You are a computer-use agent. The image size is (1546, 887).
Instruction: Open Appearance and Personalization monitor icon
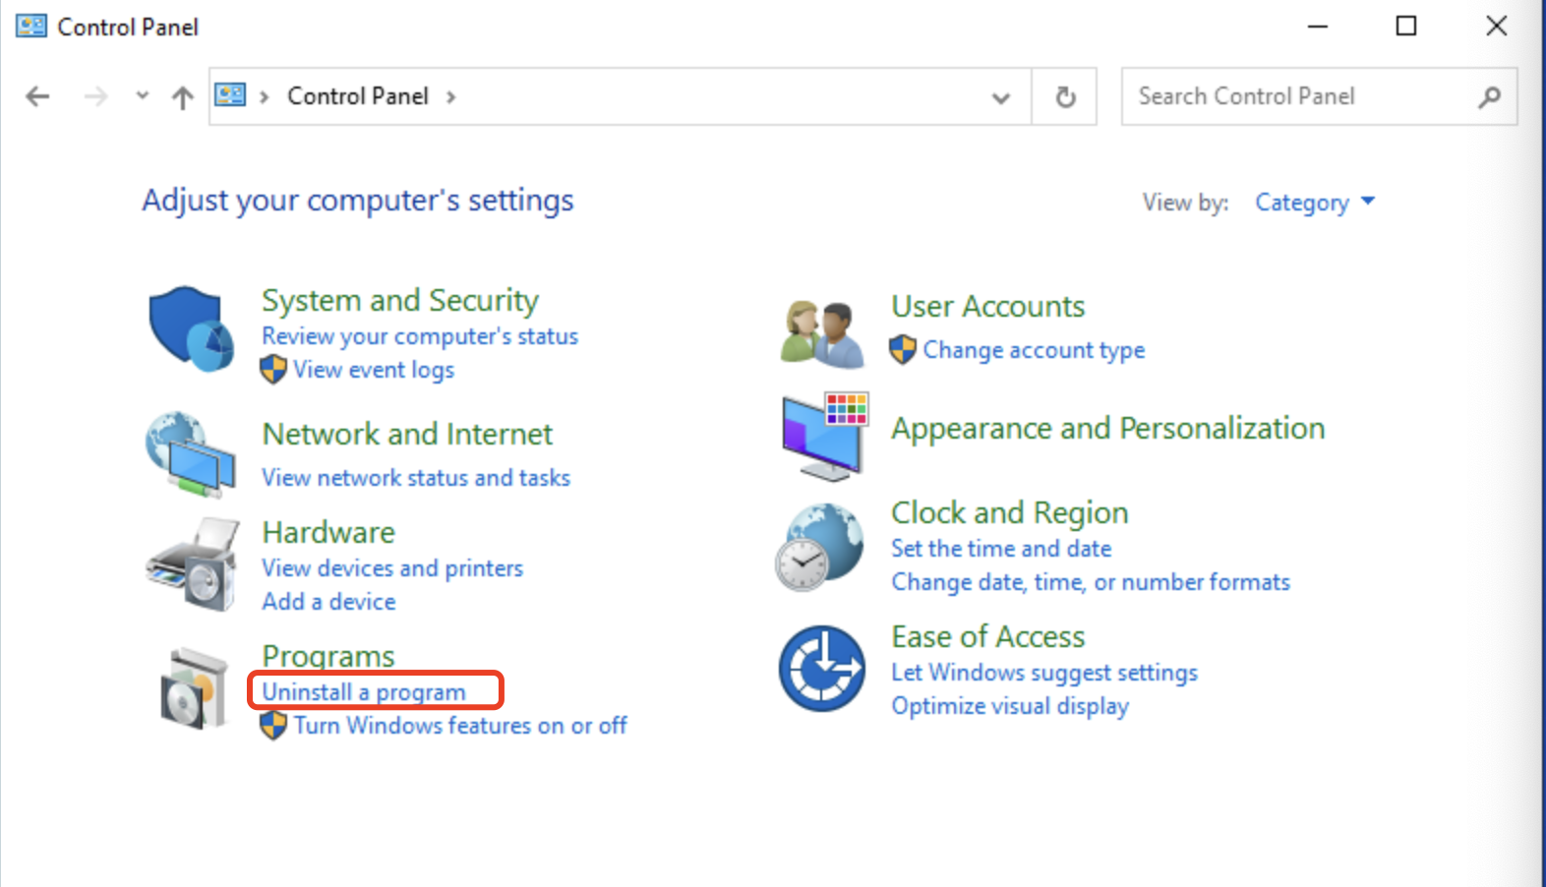(824, 436)
